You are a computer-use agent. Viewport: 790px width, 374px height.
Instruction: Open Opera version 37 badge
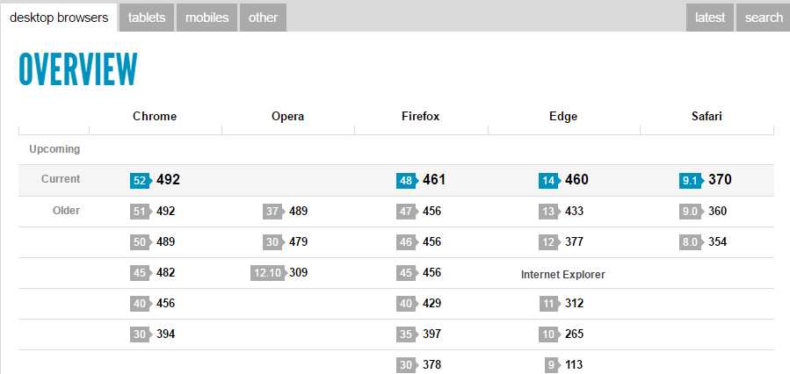click(x=273, y=212)
